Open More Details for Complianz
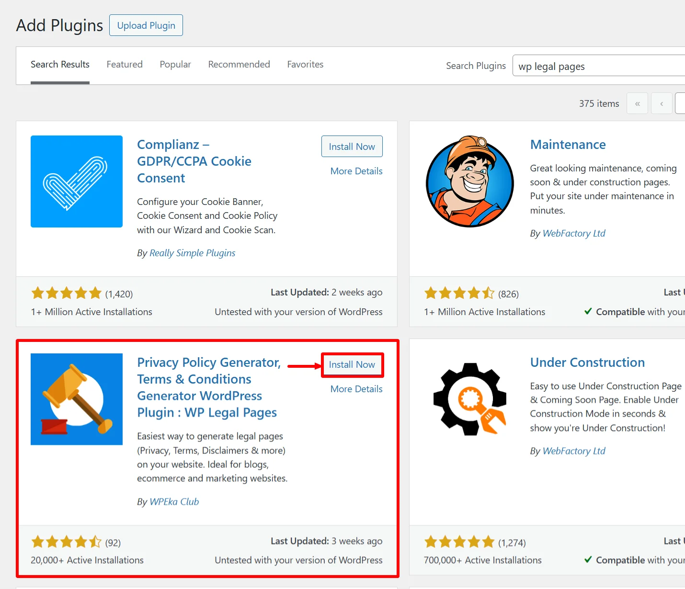This screenshot has height=589, width=685. [x=356, y=171]
